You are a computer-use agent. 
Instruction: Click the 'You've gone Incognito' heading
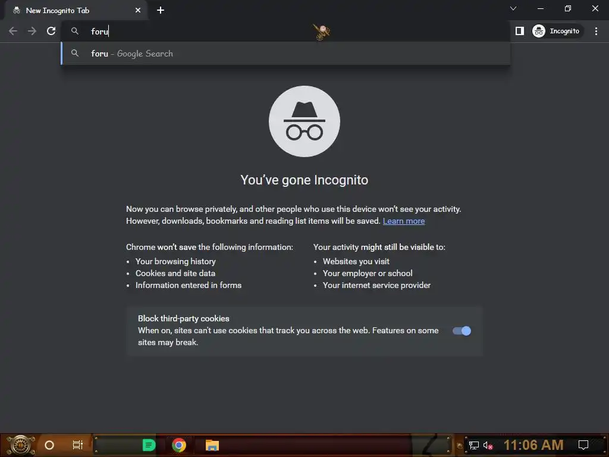coord(304,180)
